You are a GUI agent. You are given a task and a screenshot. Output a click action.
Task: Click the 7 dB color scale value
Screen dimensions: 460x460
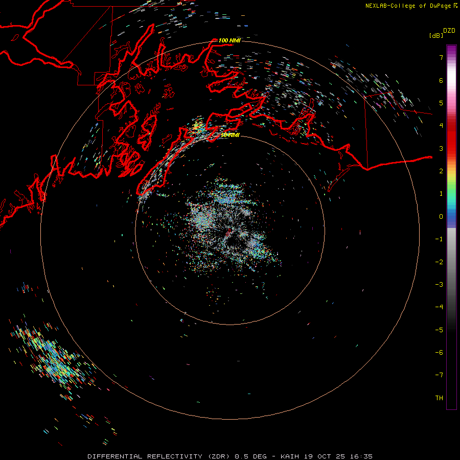[441, 57]
